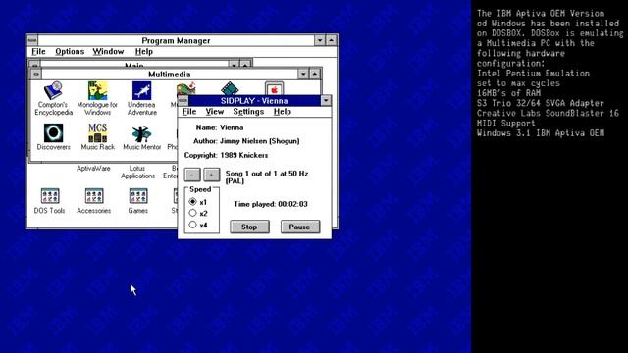
Task: Open SIDPLAY View menu
Action: (215, 112)
